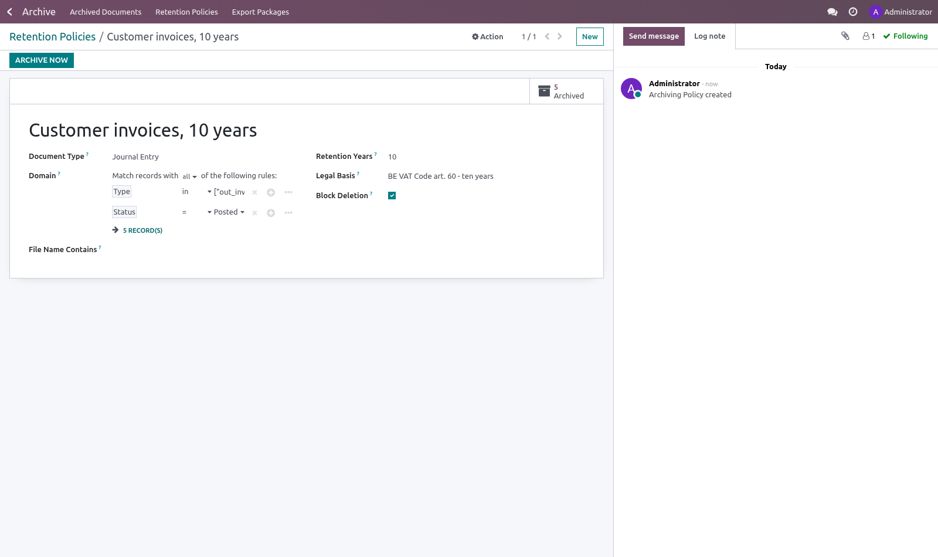Toggle the Following subscription status

coord(905,36)
